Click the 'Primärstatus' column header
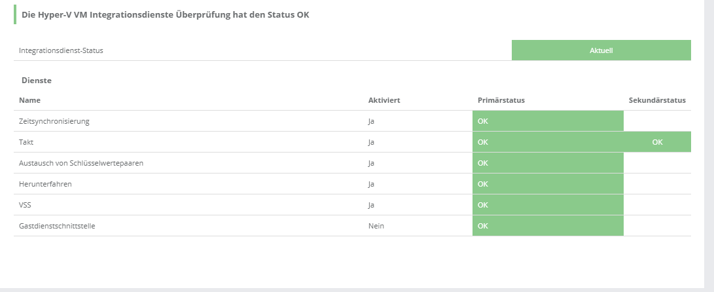 coord(501,100)
